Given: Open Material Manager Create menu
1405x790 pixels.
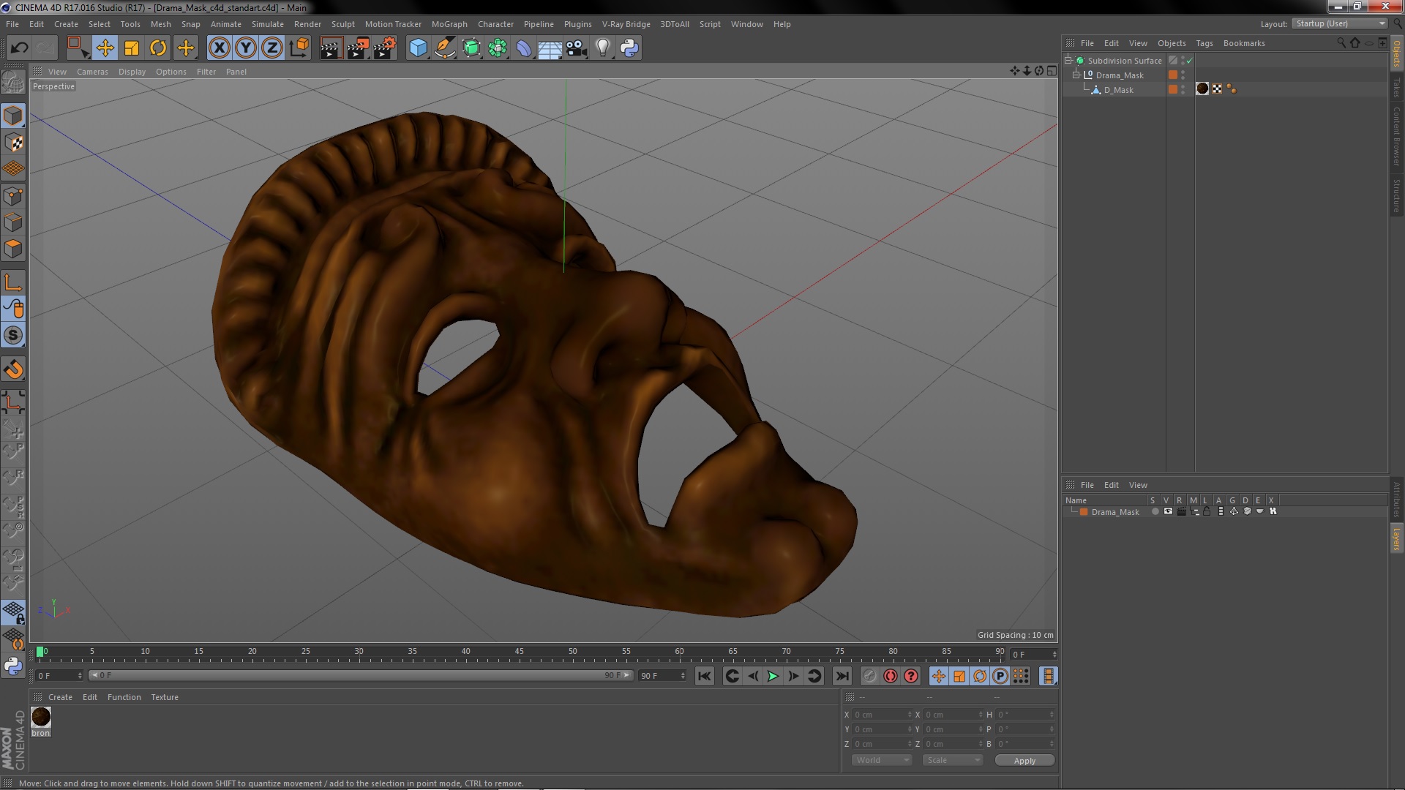Looking at the screenshot, I should [x=60, y=697].
